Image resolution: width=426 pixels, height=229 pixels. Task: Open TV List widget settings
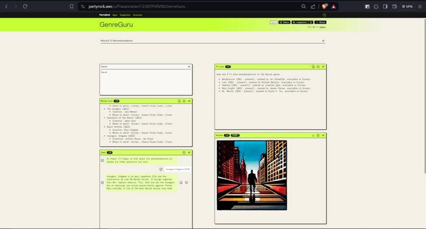323,66
